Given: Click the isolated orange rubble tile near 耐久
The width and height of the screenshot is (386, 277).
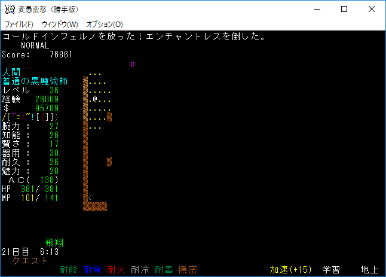Looking at the screenshot, I should tap(109, 162).
